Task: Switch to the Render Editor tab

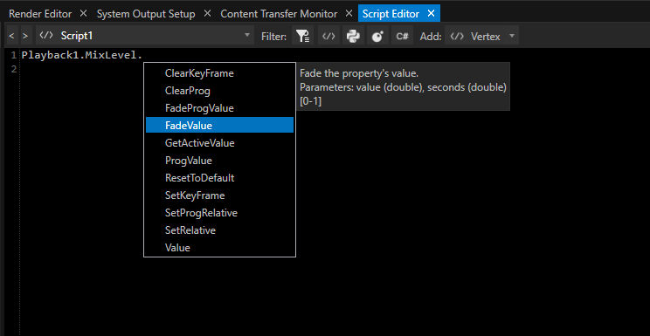Action: click(x=40, y=14)
